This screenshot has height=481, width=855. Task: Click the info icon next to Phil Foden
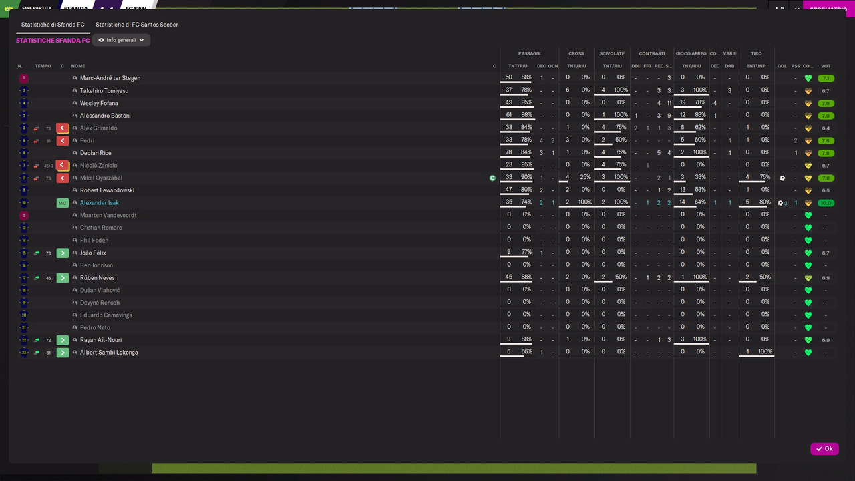click(x=75, y=240)
